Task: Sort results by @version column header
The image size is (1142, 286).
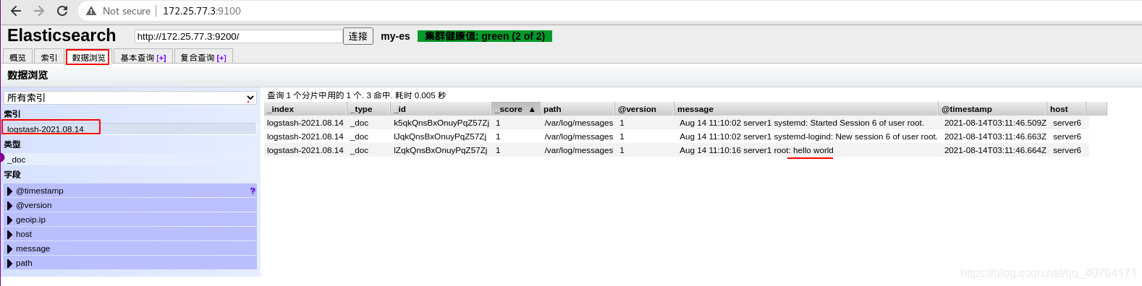Action: pos(644,109)
